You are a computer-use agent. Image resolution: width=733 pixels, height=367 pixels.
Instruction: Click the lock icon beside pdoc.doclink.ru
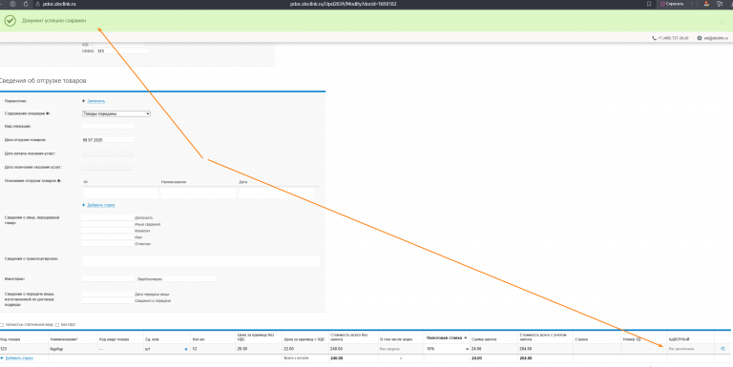(38, 4)
